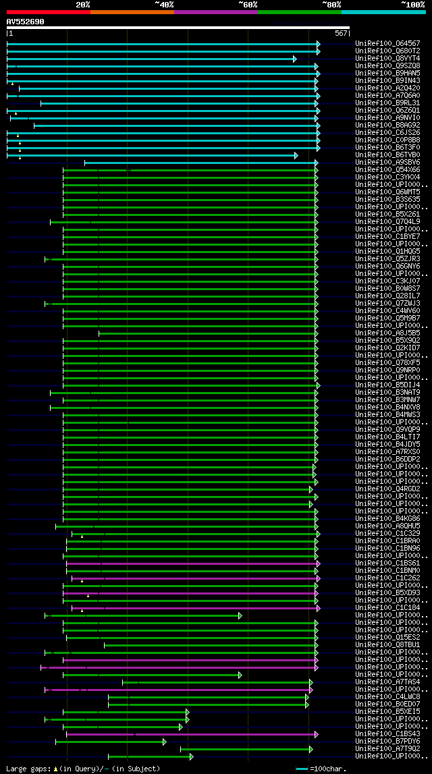
Task: Choose the UniRef100_C3YKX4 entry
Action: click(387, 177)
